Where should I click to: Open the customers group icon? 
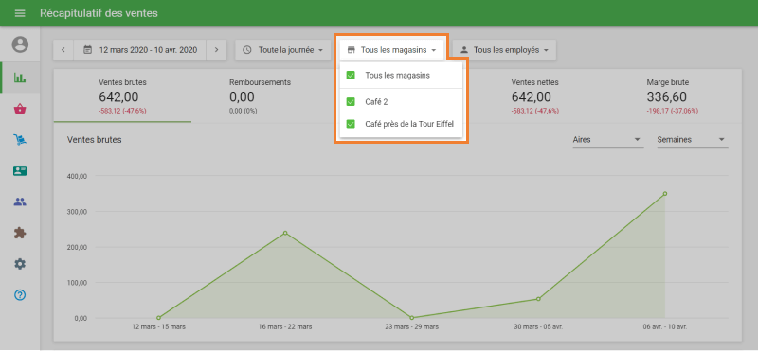(x=20, y=202)
